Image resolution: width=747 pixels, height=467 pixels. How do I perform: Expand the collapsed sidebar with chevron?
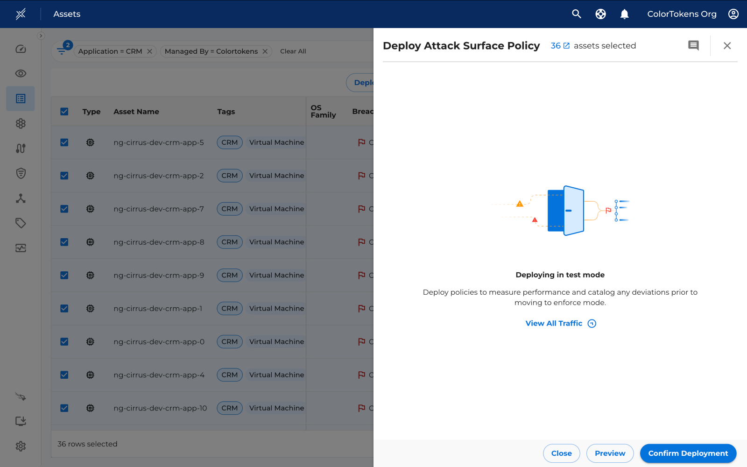pyautogui.click(x=41, y=35)
